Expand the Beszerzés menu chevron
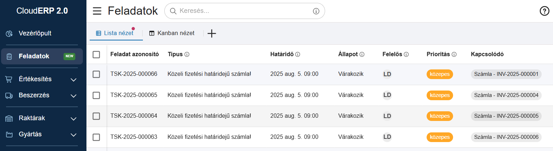This screenshot has height=151, width=553. point(74,96)
